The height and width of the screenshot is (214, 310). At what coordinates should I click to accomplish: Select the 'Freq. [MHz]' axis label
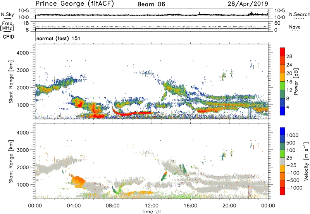pos(7,27)
